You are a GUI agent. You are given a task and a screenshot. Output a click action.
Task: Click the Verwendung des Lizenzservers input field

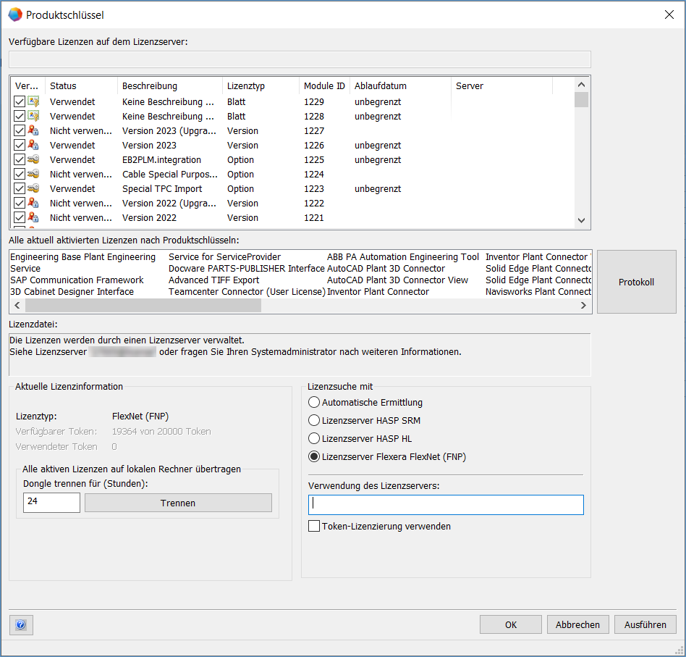446,505
